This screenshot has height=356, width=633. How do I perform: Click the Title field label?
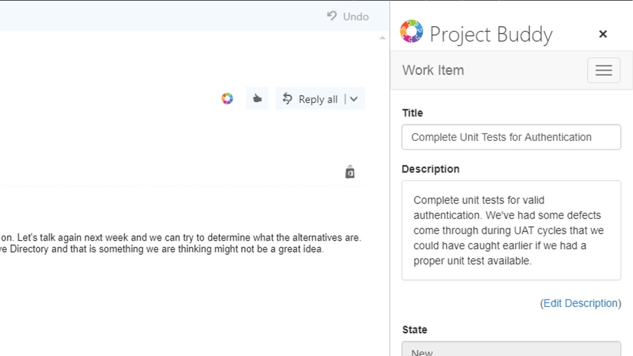(412, 113)
